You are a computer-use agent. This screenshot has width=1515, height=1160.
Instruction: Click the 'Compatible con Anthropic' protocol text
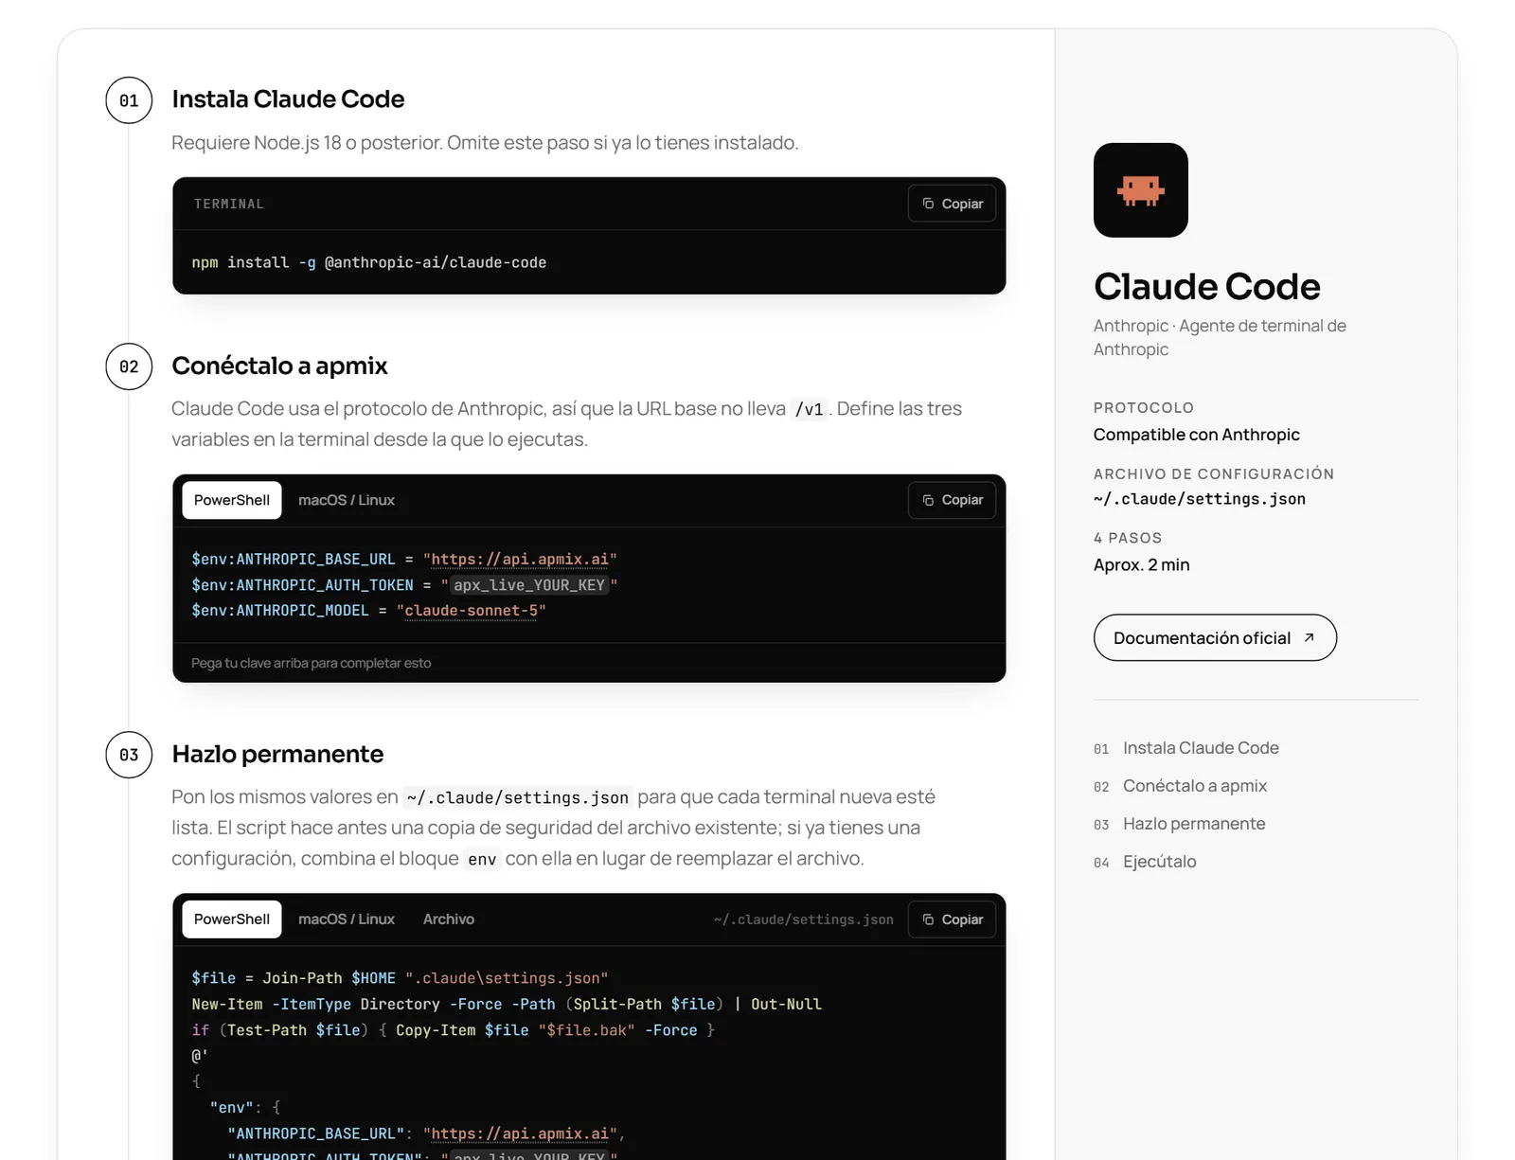click(x=1196, y=435)
